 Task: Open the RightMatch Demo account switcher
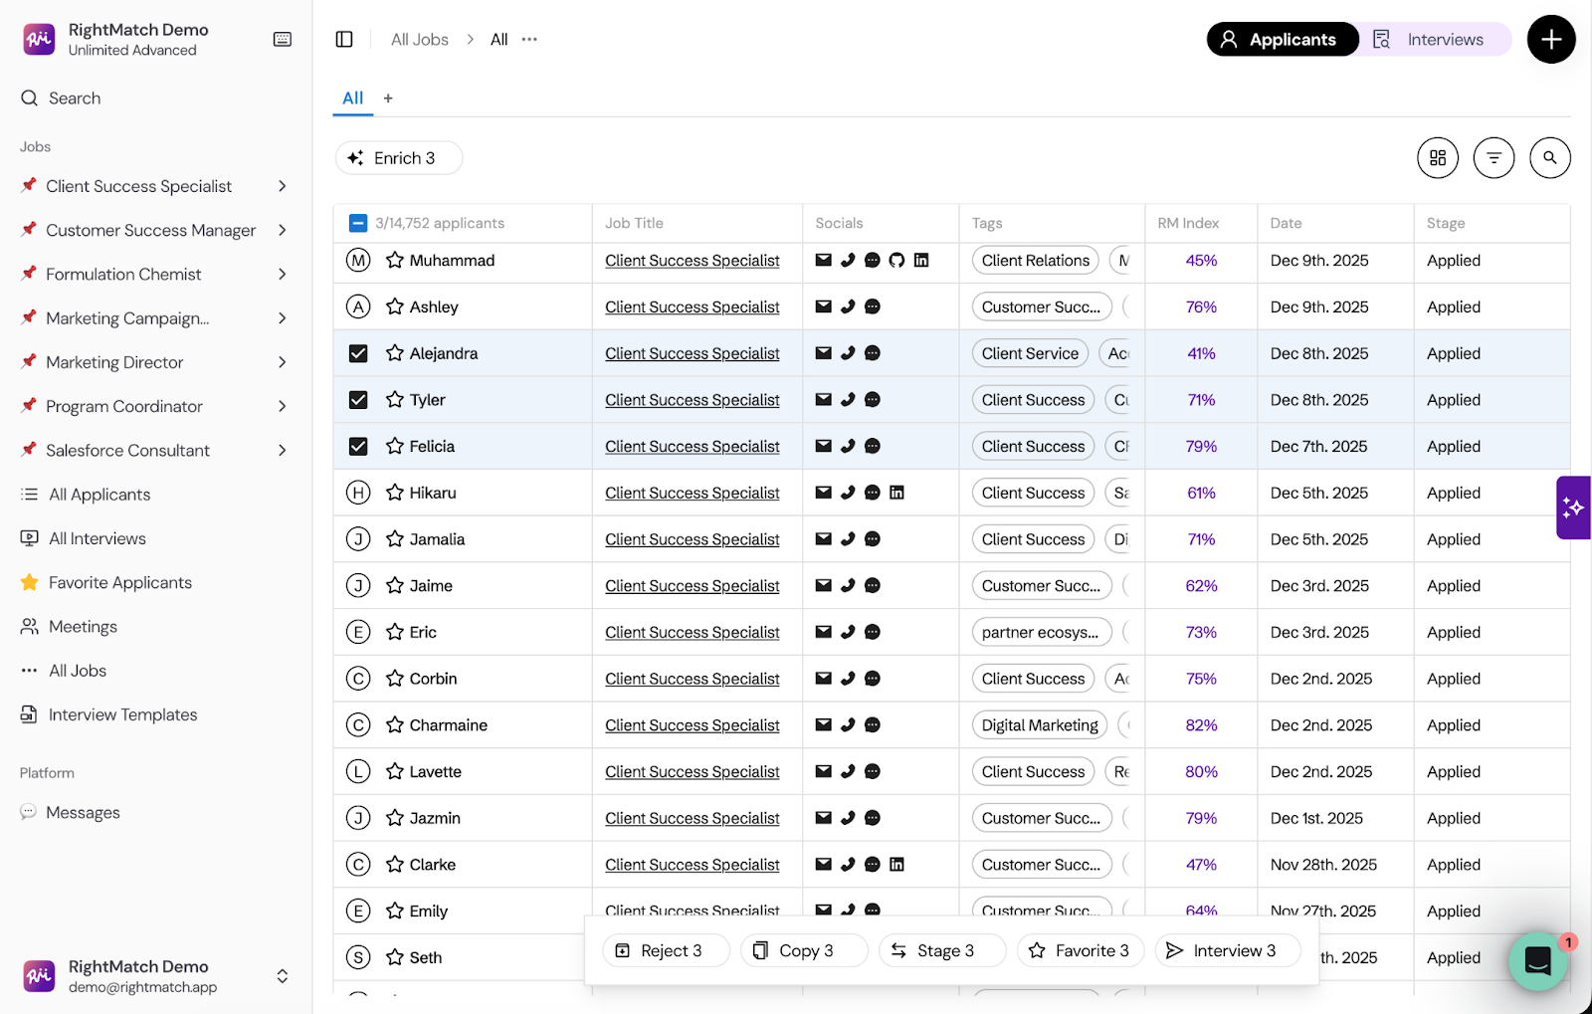pos(283,976)
